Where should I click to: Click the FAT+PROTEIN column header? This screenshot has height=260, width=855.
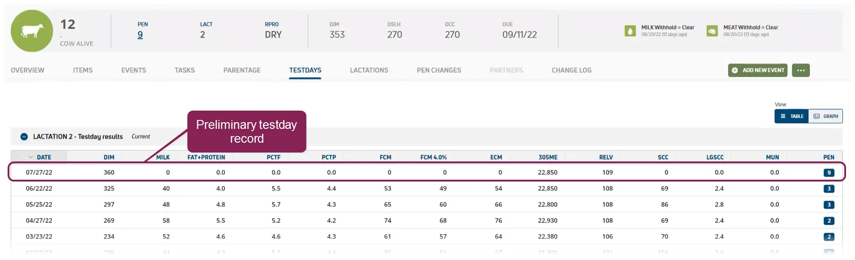(206, 157)
